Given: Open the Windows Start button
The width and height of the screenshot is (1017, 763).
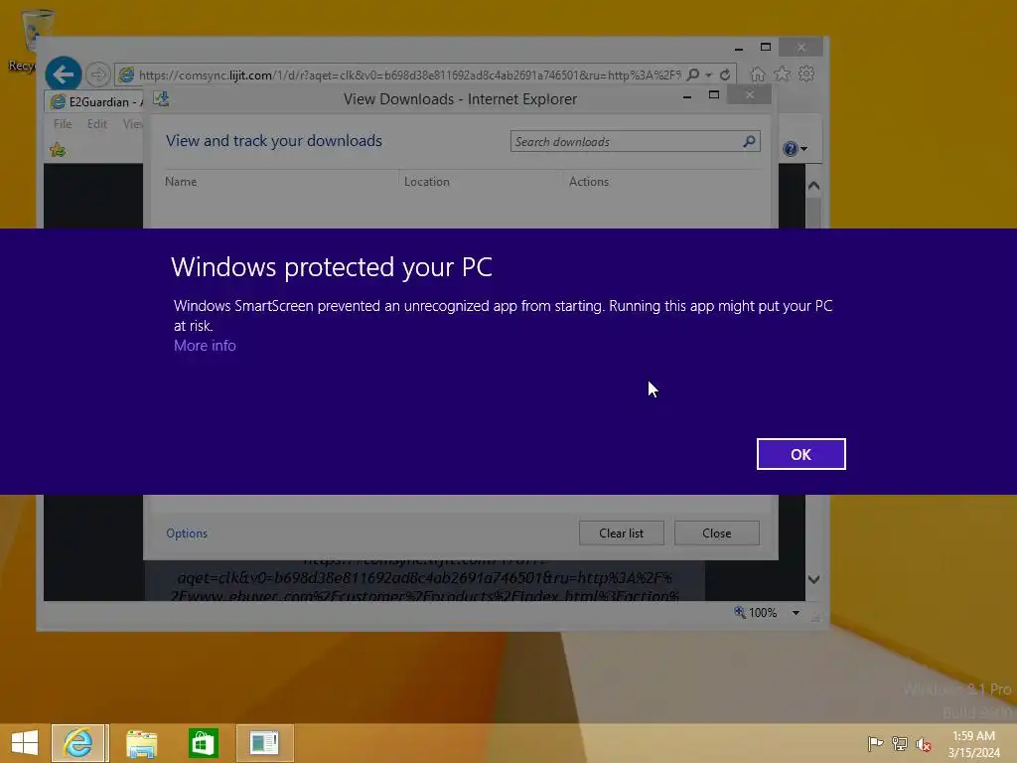Looking at the screenshot, I should [x=25, y=743].
